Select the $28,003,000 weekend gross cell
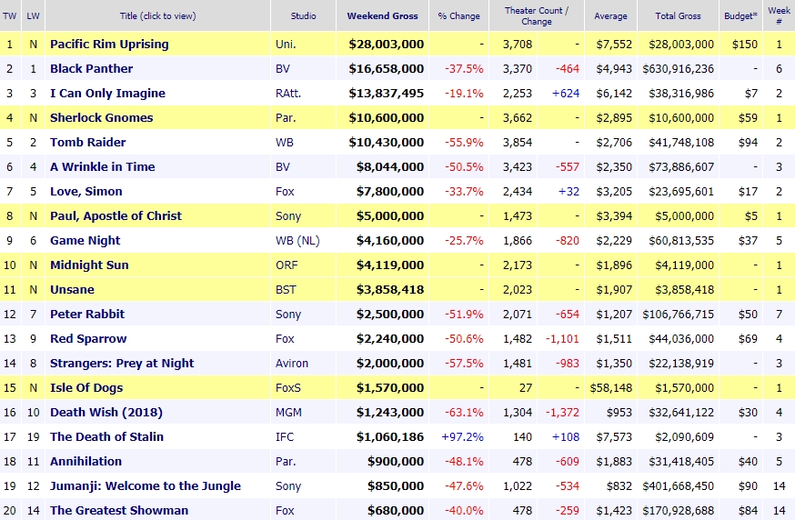The height and width of the screenshot is (520, 795). coord(387,45)
